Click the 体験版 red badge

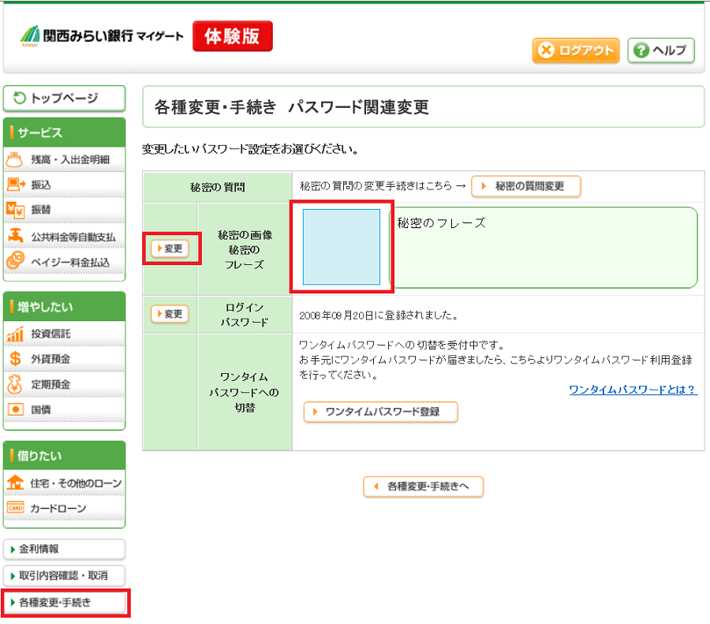coord(232,35)
